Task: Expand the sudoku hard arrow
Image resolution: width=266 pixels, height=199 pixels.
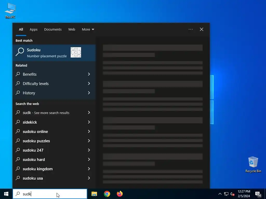Action: click(x=89, y=159)
